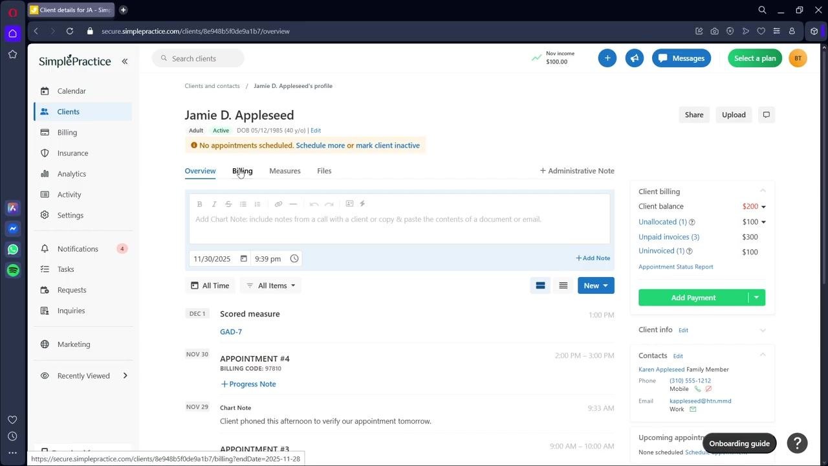This screenshot has width=828, height=466.
Task: Open the comment icon next to Upload
Action: [x=767, y=115]
